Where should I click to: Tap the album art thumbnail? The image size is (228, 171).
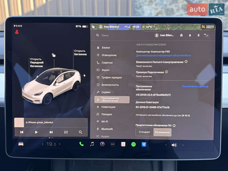pyautogui.click(x=19, y=123)
